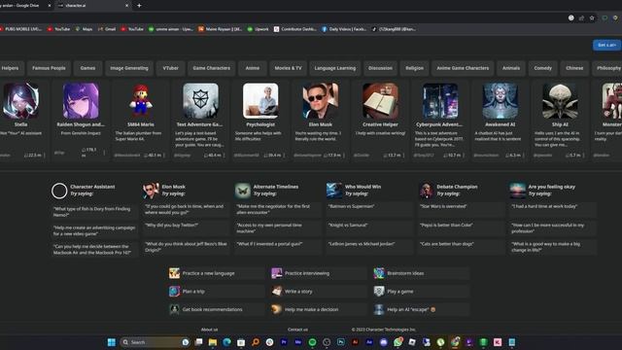
Task: Open the Elon Musk card avatar in the carousel
Action: click(321, 101)
